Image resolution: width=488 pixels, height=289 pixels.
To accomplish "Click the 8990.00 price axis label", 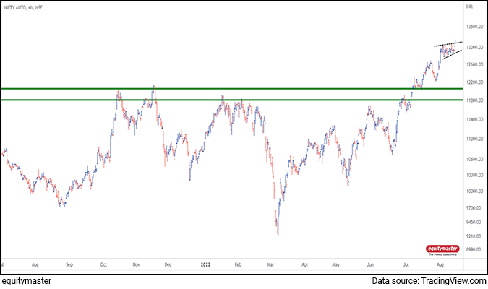I will tap(473, 249).
